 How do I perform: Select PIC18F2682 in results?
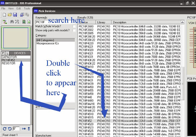coord(129,30)
